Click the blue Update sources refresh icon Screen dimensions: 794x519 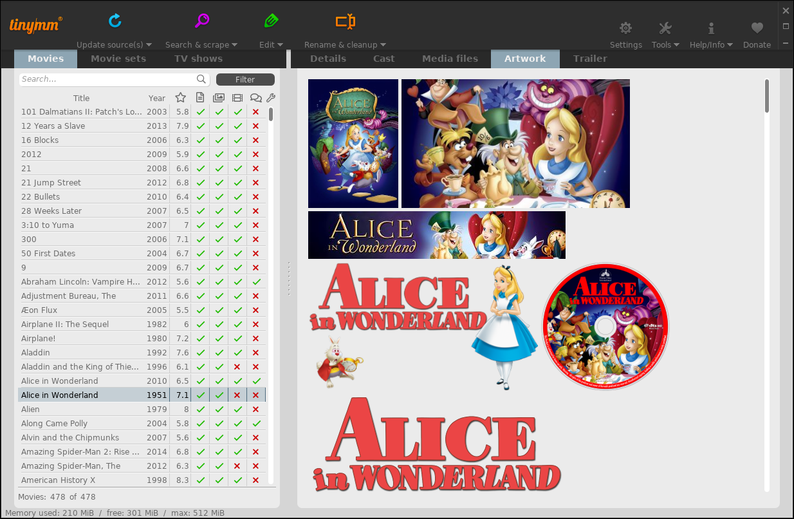click(x=115, y=21)
